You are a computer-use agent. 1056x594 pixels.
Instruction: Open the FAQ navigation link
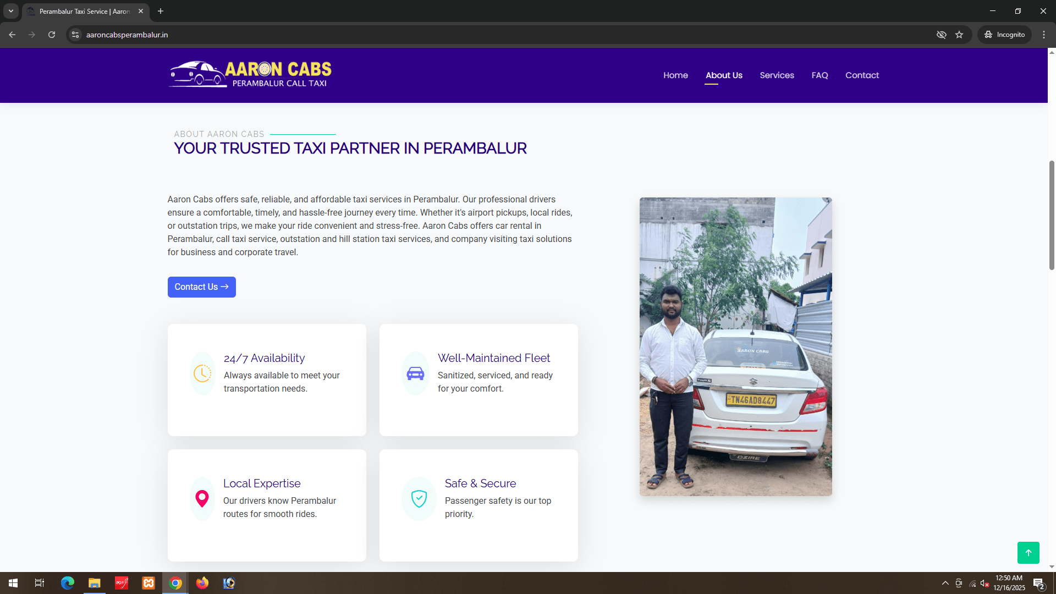(820, 75)
